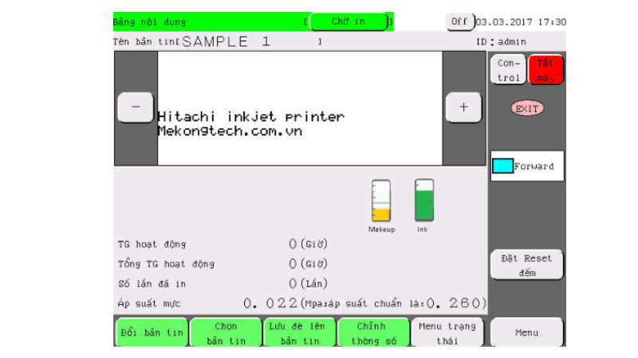Tap Chọn bản tin button

(x=226, y=333)
